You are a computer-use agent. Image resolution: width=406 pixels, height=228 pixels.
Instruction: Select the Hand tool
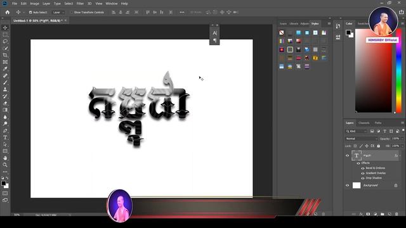click(5, 158)
